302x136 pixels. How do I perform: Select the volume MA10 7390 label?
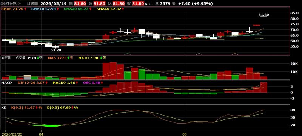pyautogui.click(x=92, y=57)
